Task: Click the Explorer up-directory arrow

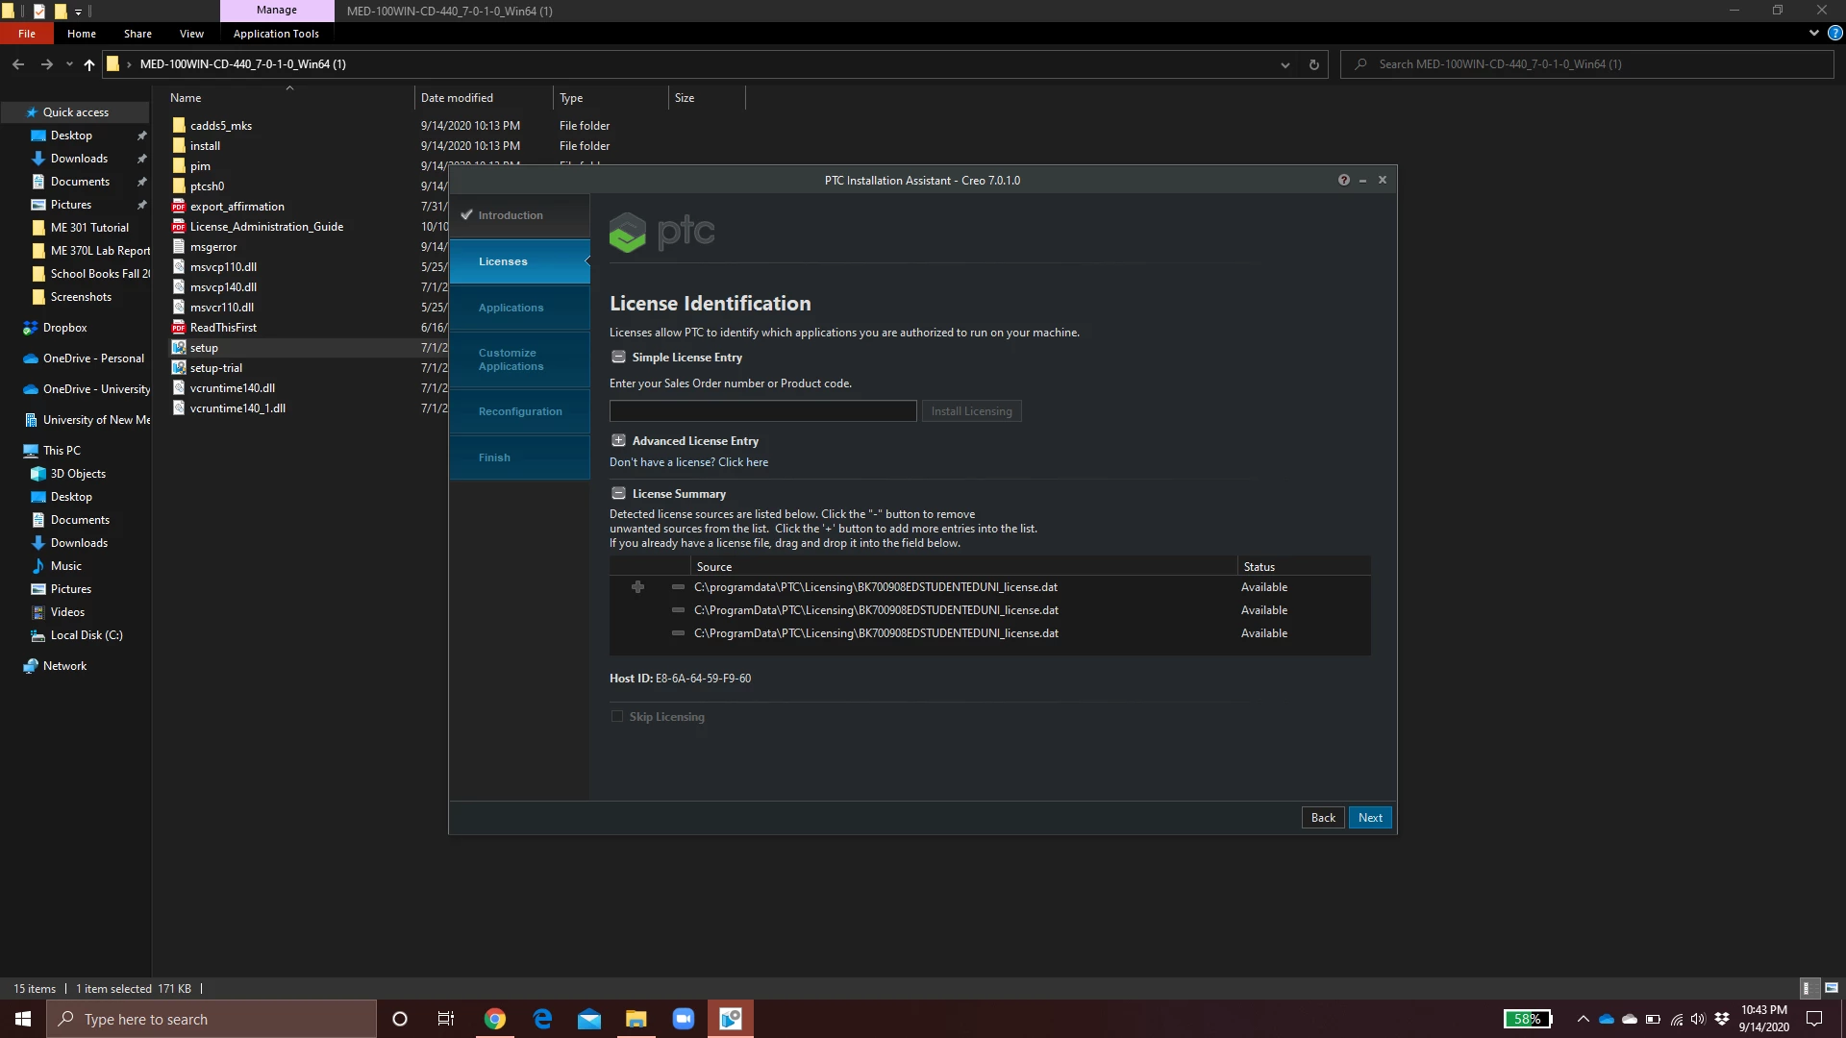Action: point(89,64)
